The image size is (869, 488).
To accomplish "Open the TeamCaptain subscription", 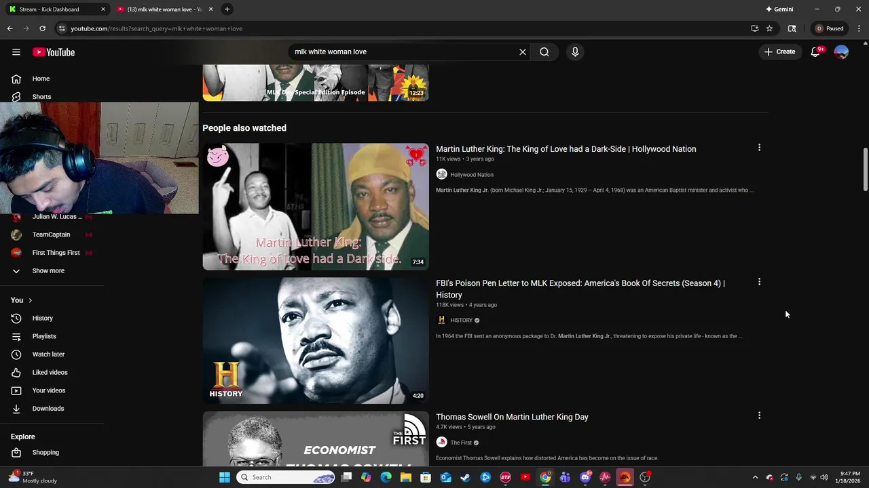I will click(x=52, y=235).
